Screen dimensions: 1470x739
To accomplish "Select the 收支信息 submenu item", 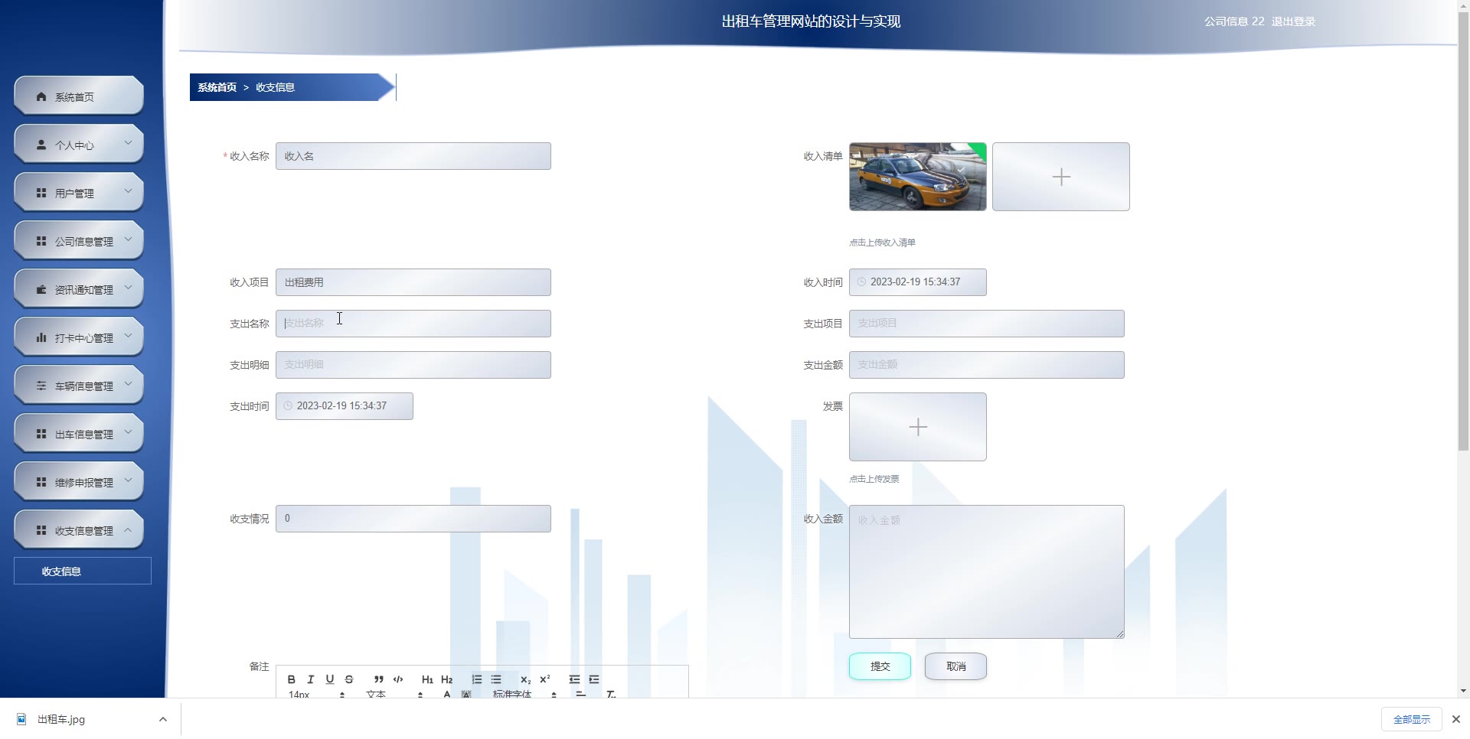I will coord(83,571).
